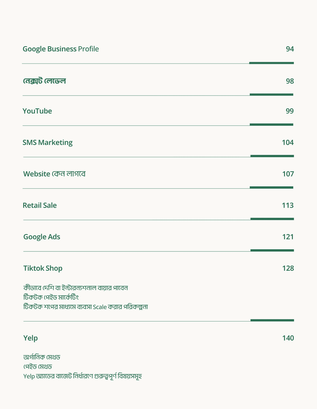Screen dimensions: 317x409
Task: Click the পেইড মেথড subtopic under Yelp
Action: 37,367
